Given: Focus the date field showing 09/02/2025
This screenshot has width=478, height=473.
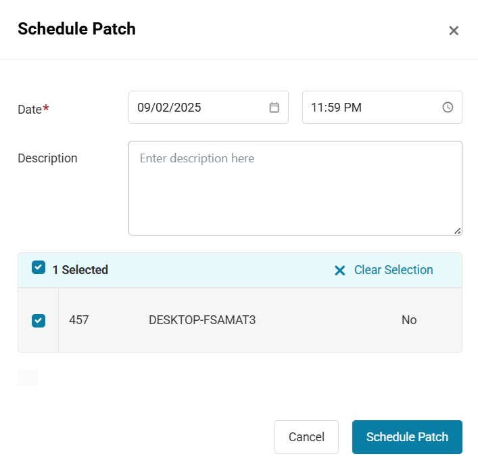Looking at the screenshot, I should pyautogui.click(x=208, y=108).
